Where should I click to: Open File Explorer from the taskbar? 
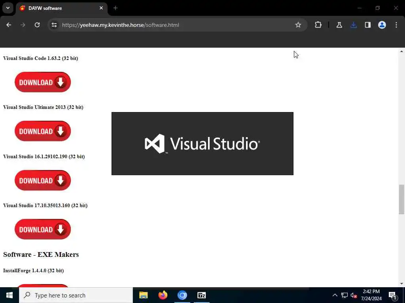(x=143, y=295)
